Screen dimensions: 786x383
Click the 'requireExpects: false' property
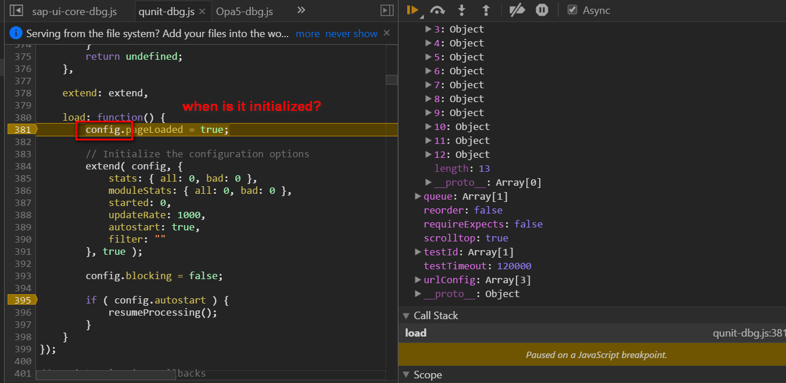(483, 224)
